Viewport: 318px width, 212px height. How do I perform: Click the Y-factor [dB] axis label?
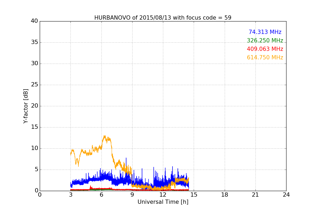pos(26,106)
